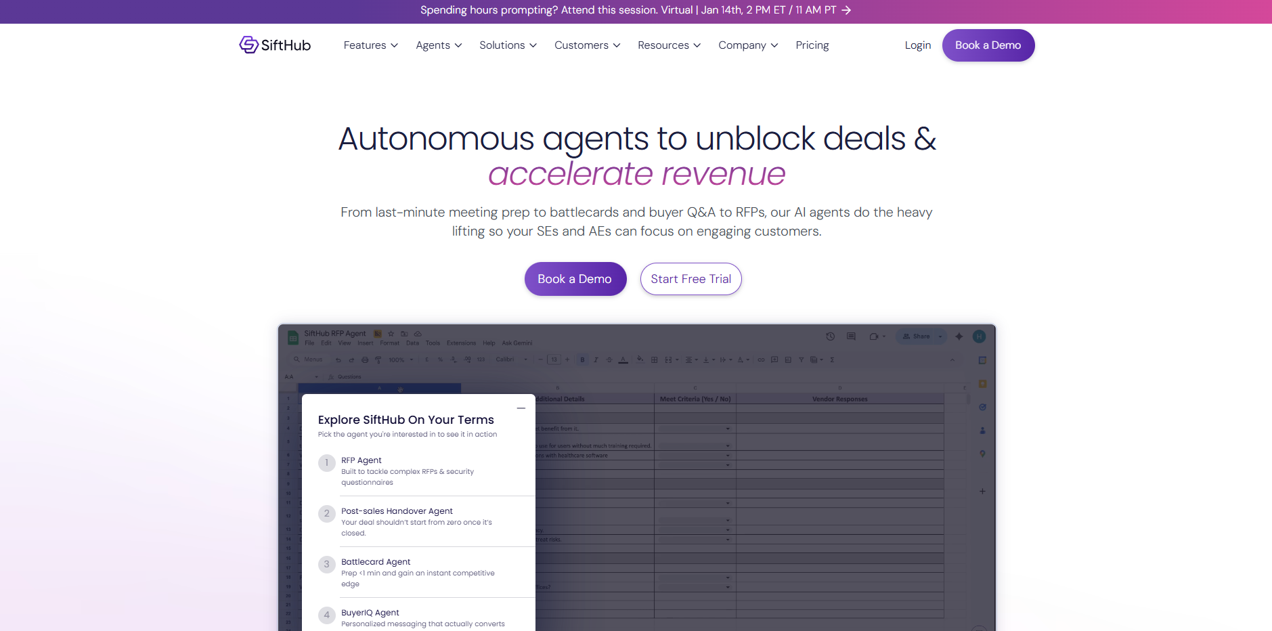1272x631 pixels.
Task: Open the Solutions dropdown
Action: [x=508, y=45]
